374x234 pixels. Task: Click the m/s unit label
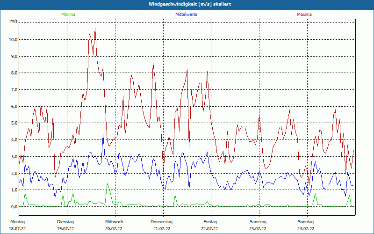[14, 21]
